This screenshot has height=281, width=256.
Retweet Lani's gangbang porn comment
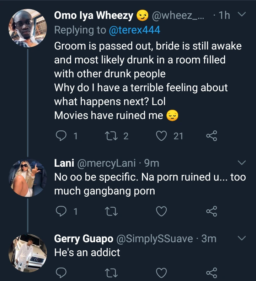(x=112, y=212)
